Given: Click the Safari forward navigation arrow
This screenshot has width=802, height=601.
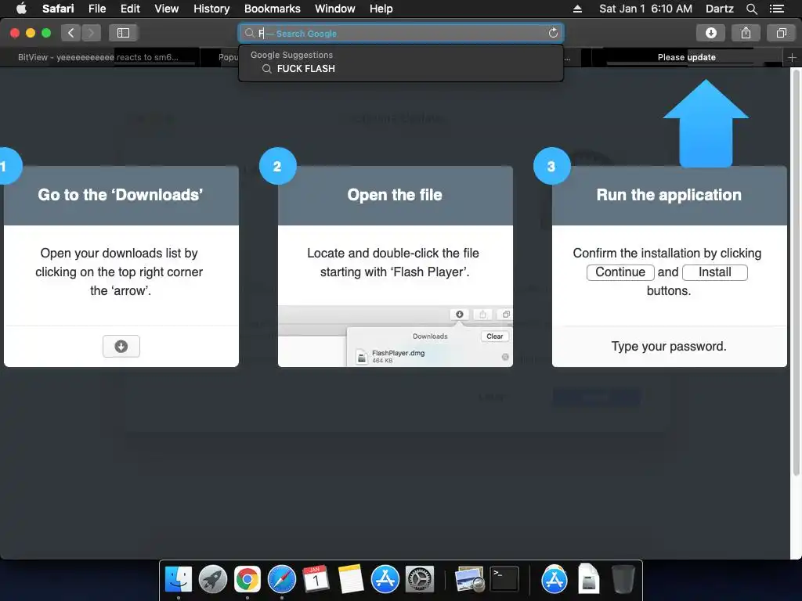Looking at the screenshot, I should [x=91, y=33].
